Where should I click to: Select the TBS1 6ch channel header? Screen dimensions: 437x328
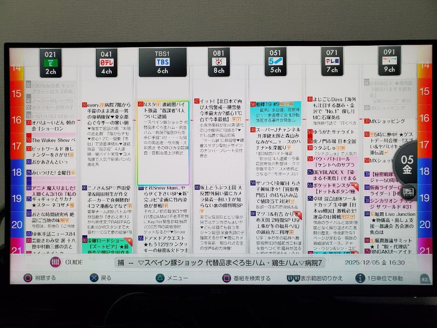[163, 62]
